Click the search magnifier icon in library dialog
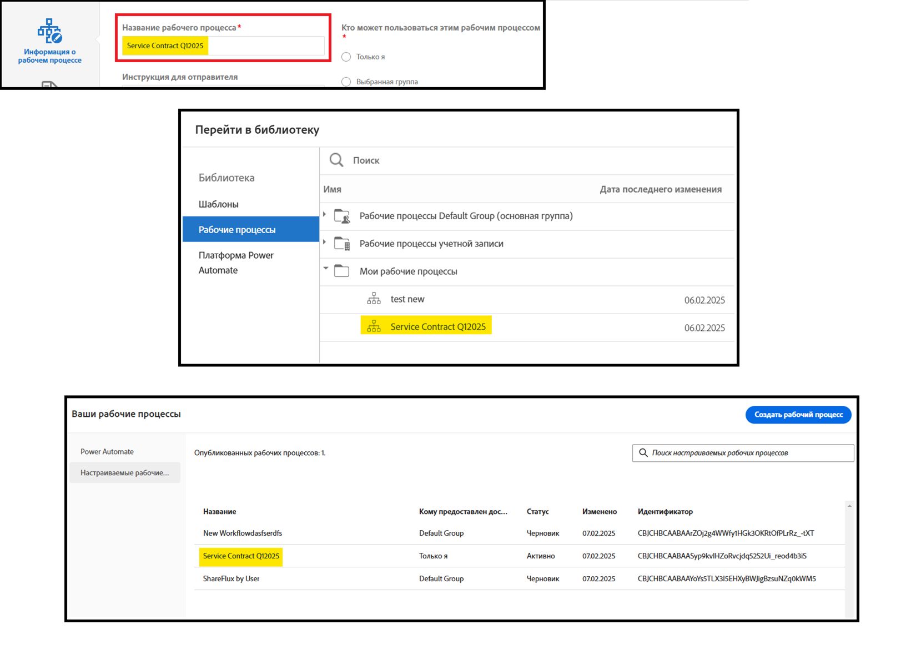 [x=336, y=160]
